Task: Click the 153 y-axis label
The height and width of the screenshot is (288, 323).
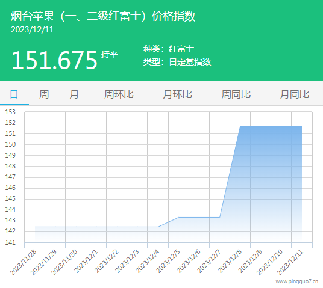Action: (x=10, y=112)
